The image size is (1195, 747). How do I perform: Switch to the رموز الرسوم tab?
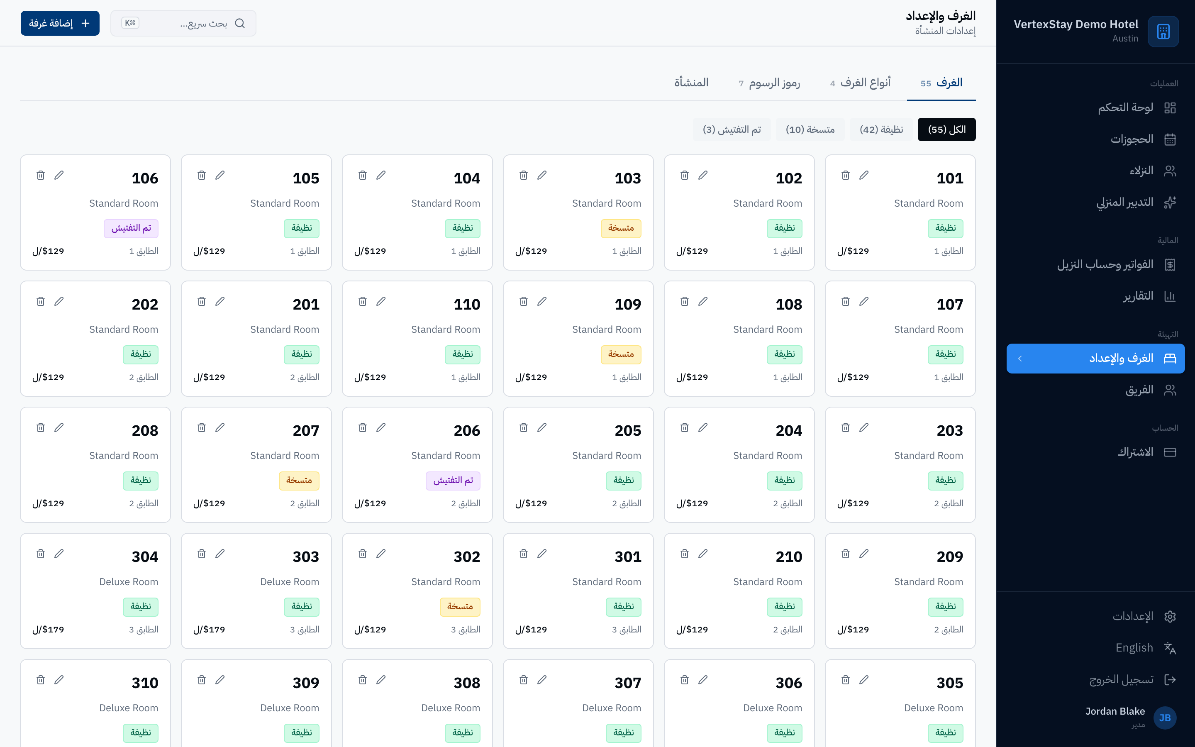point(769,83)
